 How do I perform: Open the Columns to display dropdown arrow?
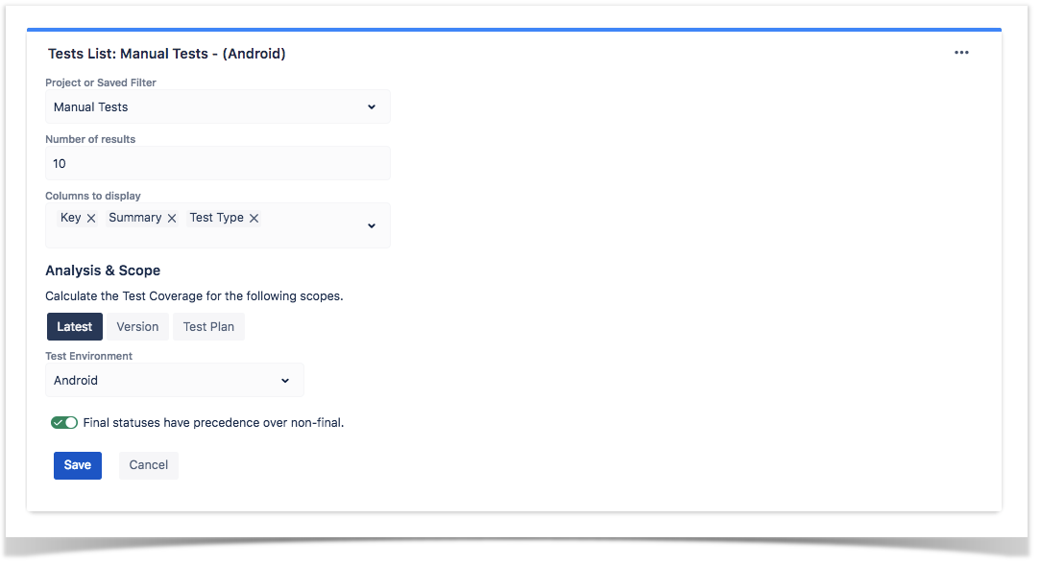[371, 225]
